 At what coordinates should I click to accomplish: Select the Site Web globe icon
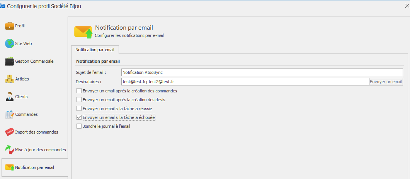point(9,43)
